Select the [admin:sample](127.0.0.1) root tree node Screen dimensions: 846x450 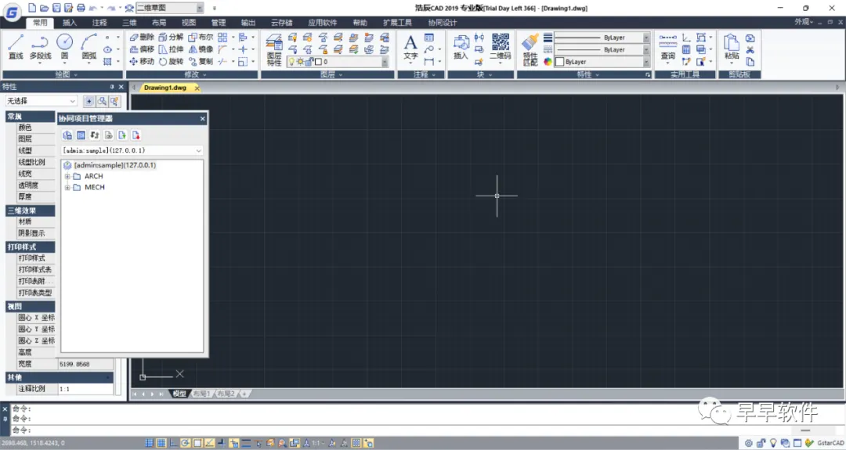click(114, 165)
